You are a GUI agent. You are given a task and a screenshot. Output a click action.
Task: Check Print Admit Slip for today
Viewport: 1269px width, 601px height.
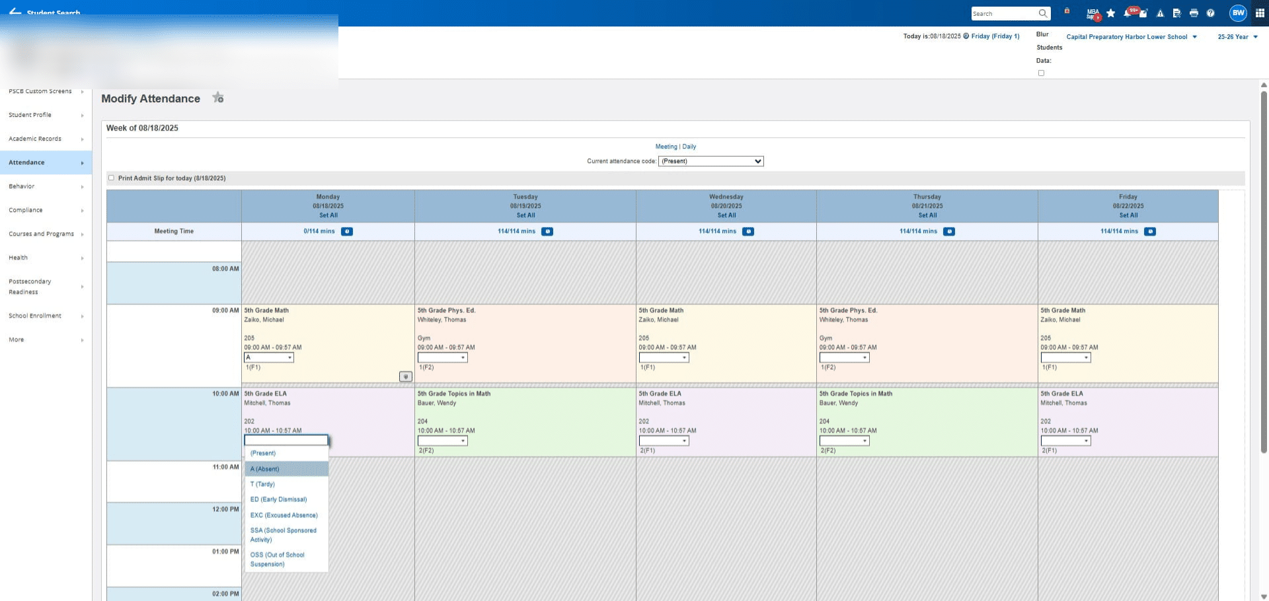(x=111, y=178)
